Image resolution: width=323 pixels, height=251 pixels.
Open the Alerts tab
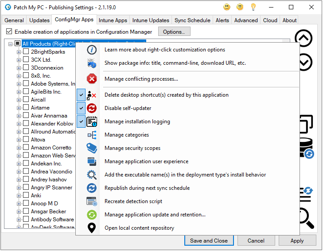pos(222,20)
